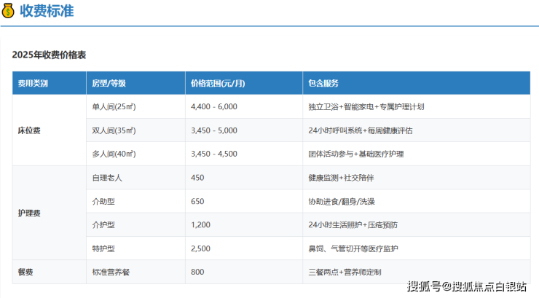
Task: Select the 鼻饲、气管切开等医疗监护 service text
Action: click(353, 248)
